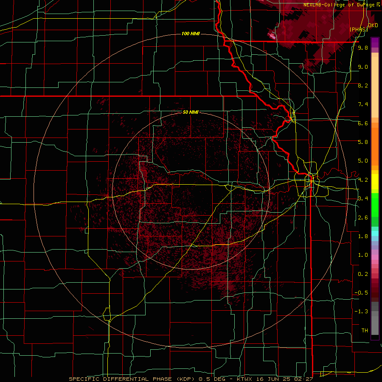The height and width of the screenshot is (382, 382).
Task: Click the 7.4 value on the color scale
Action: (x=363, y=104)
